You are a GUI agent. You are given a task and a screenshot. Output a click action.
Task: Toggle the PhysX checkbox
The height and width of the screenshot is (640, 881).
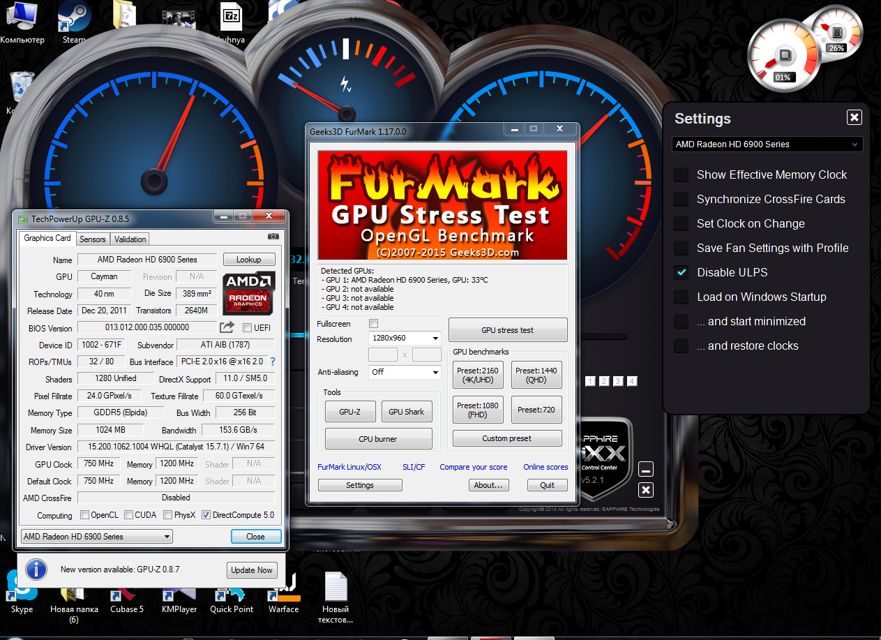168,515
